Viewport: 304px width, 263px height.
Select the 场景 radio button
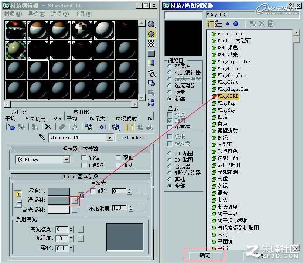click(170, 92)
